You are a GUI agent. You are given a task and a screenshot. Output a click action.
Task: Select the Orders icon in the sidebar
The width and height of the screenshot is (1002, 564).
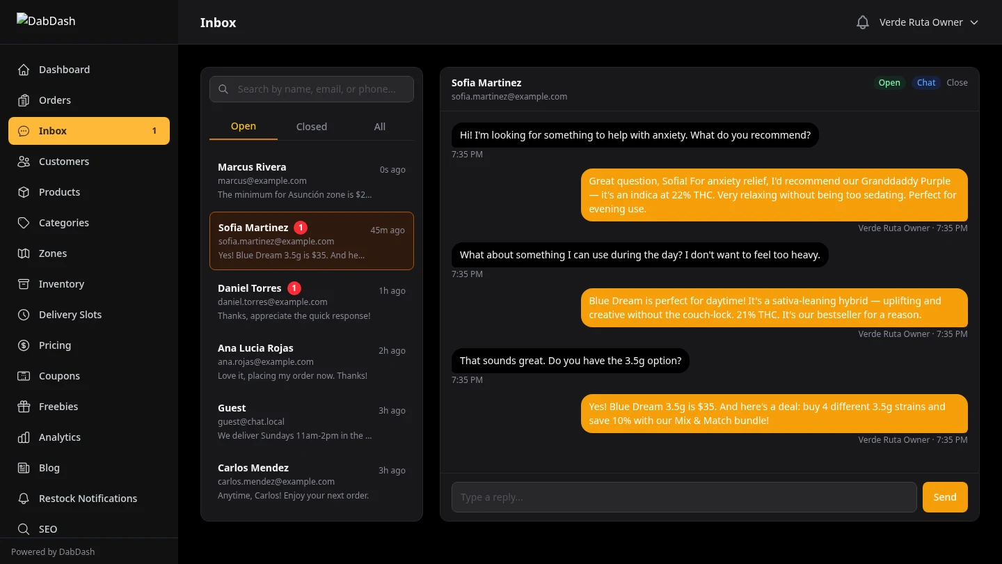click(23, 100)
